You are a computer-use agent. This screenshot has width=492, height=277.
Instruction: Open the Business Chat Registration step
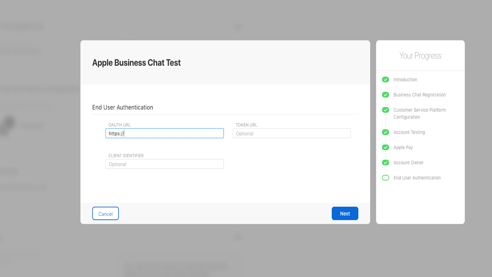(x=419, y=95)
